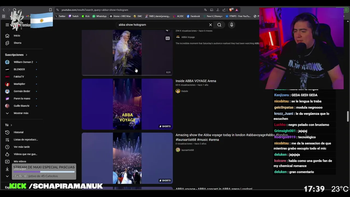Screen dimensions: 350x197
Task: Open Markiplier subscription
Action: [21, 84]
